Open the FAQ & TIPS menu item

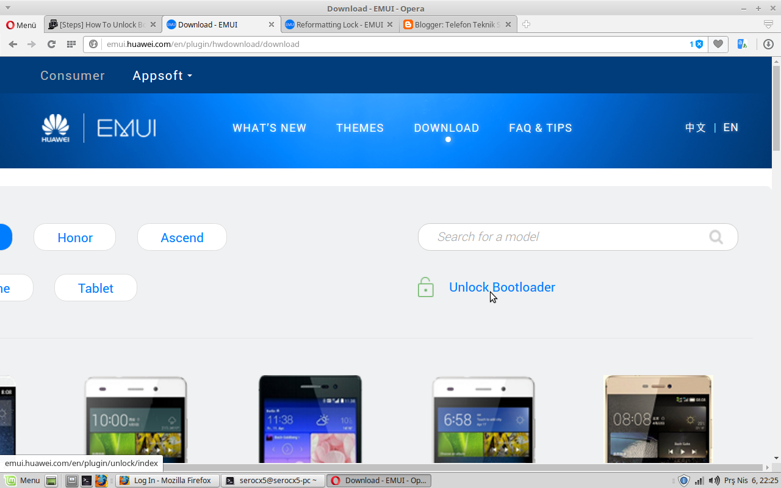[x=541, y=128]
